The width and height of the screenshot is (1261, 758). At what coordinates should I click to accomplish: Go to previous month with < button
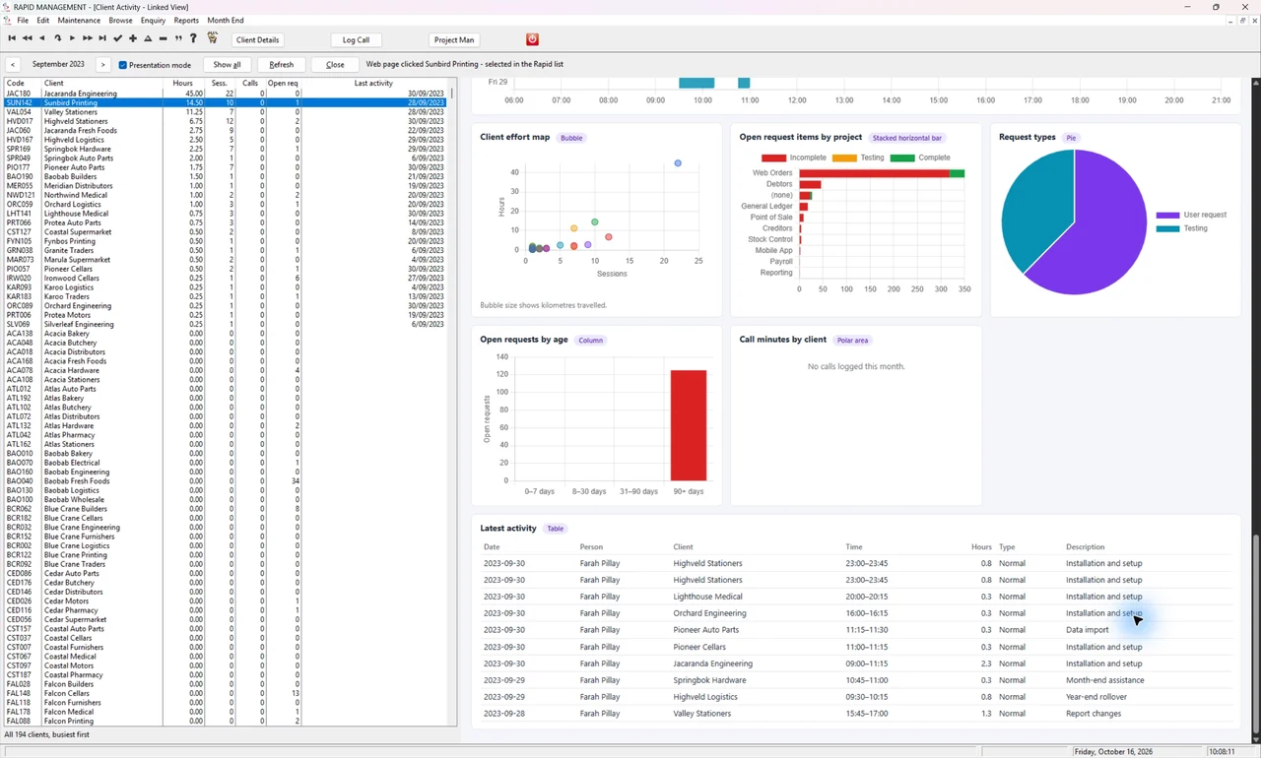[14, 64]
